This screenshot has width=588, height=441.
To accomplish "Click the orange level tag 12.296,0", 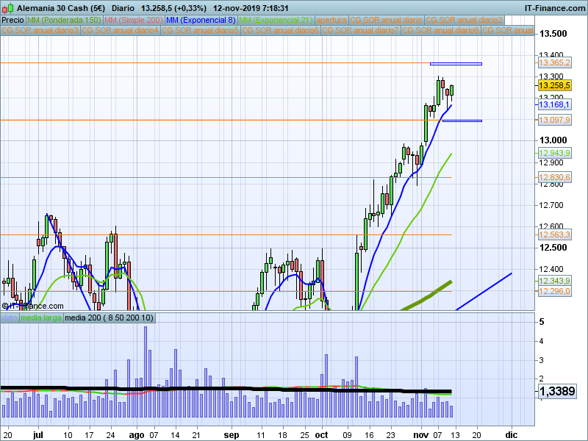I will (555, 291).
